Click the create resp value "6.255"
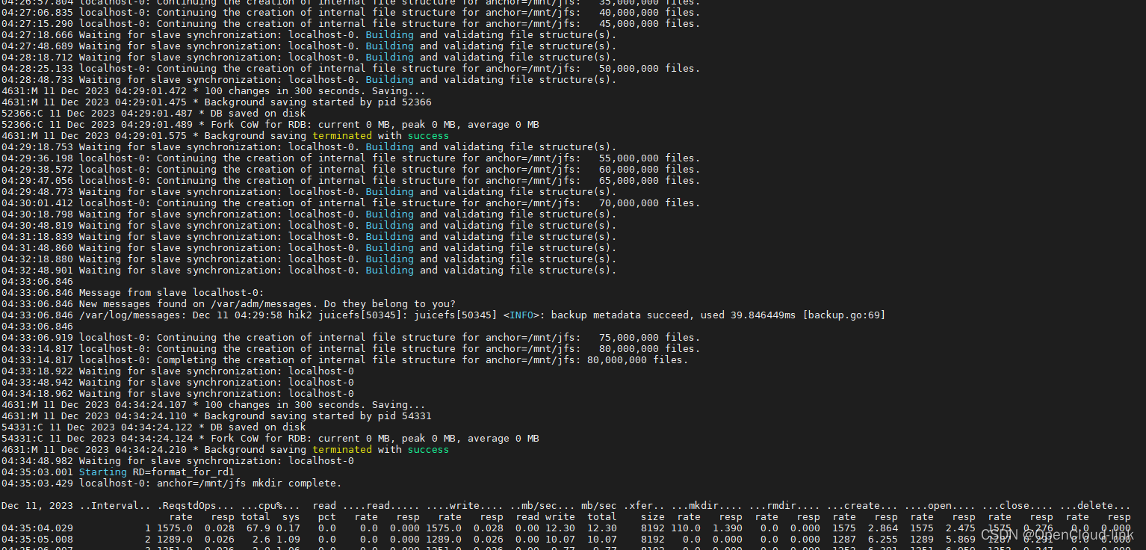This screenshot has width=1146, height=550. point(882,540)
